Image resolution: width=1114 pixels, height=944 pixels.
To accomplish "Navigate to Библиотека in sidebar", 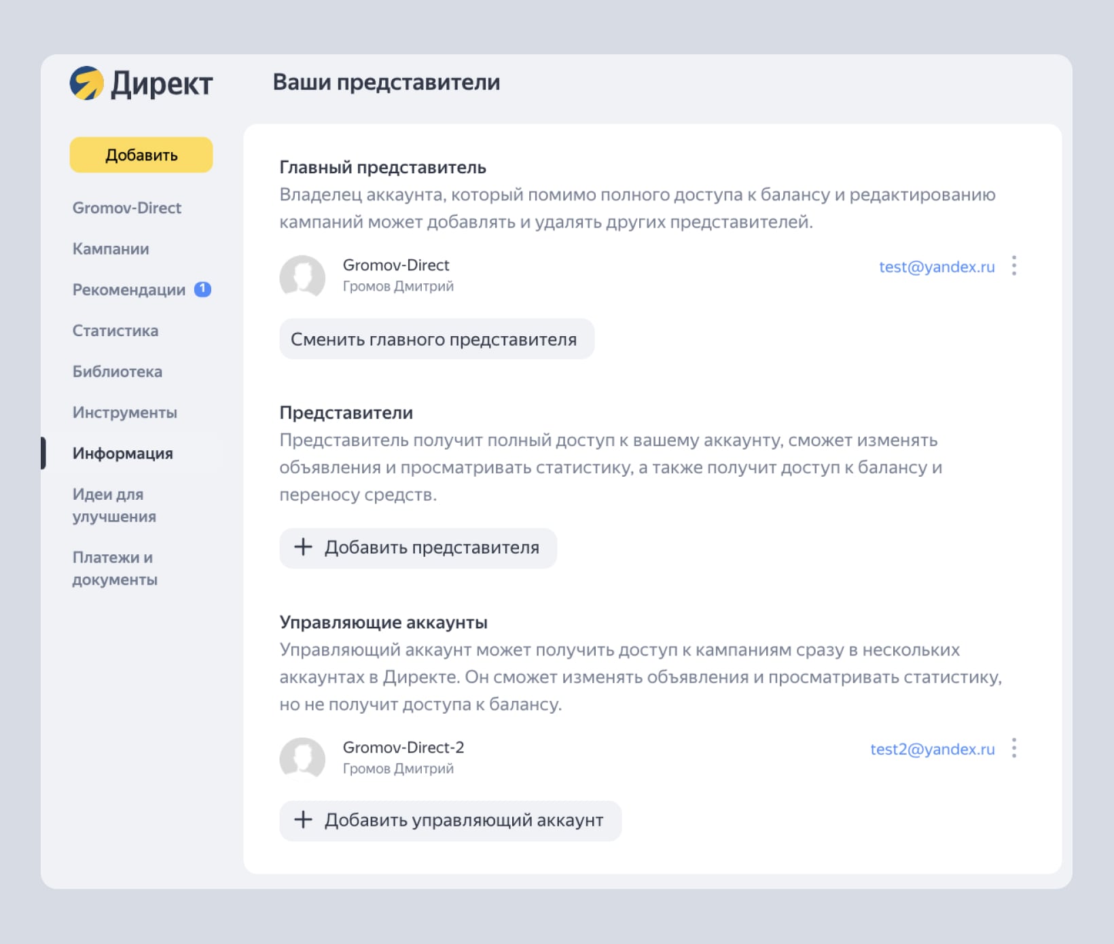I will (x=118, y=371).
